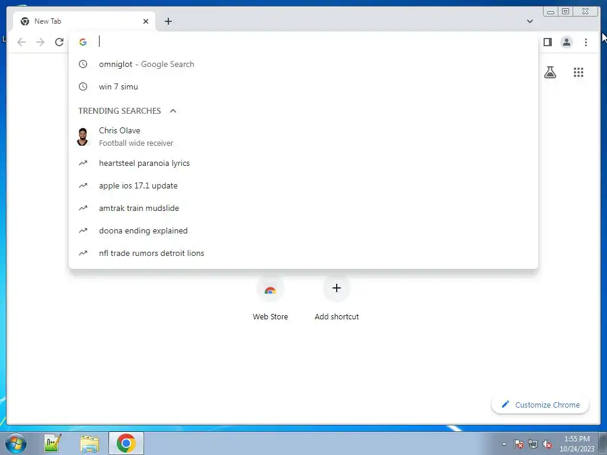607x455 pixels.
Task: Collapse the Trending Searches section
Action: [x=173, y=111]
